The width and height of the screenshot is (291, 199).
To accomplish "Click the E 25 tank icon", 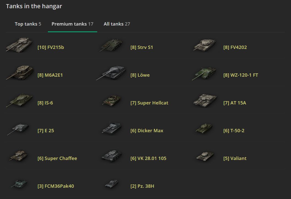I will pos(18,129).
